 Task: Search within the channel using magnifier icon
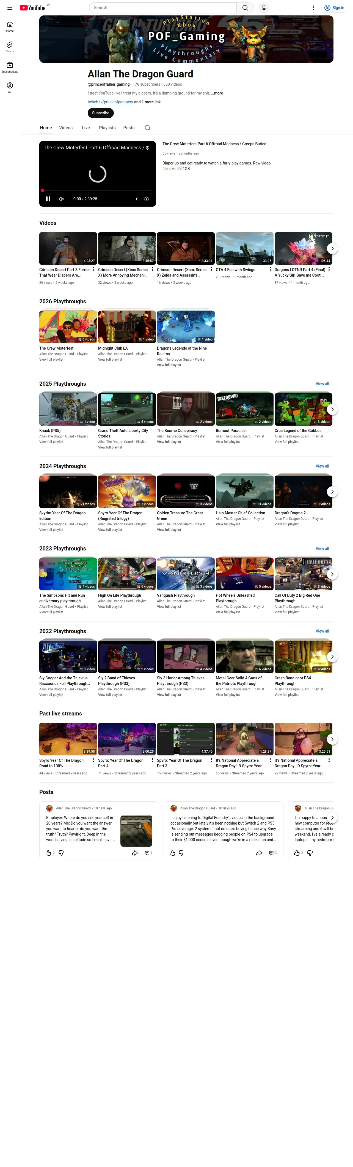click(147, 128)
